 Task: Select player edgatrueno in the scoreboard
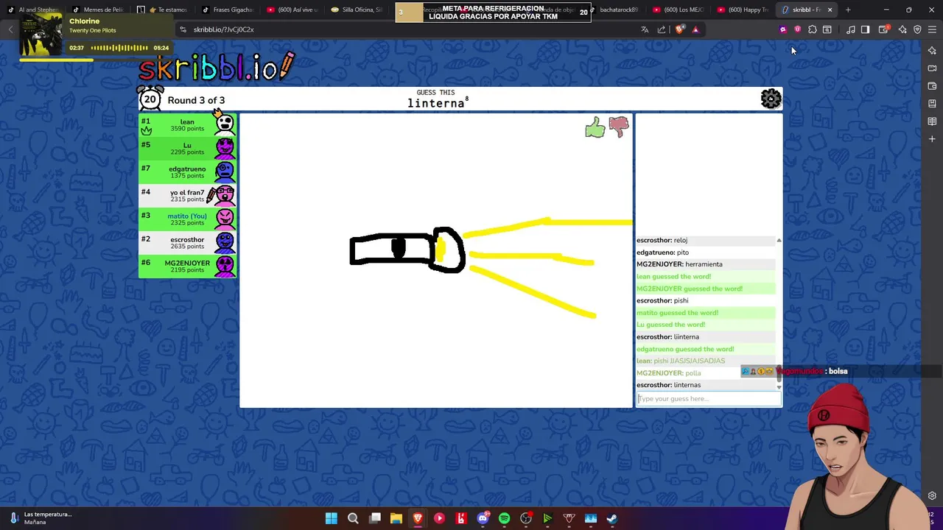click(x=187, y=172)
